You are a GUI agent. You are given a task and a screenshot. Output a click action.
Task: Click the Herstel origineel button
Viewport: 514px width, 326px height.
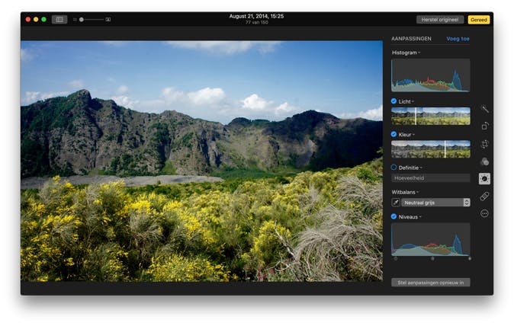click(440, 20)
